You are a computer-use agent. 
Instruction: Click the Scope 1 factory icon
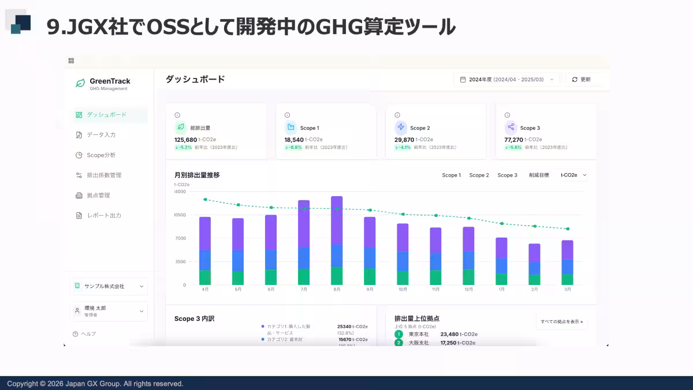click(290, 127)
